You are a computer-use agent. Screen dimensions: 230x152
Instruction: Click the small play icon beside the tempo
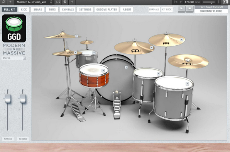point(181,2)
